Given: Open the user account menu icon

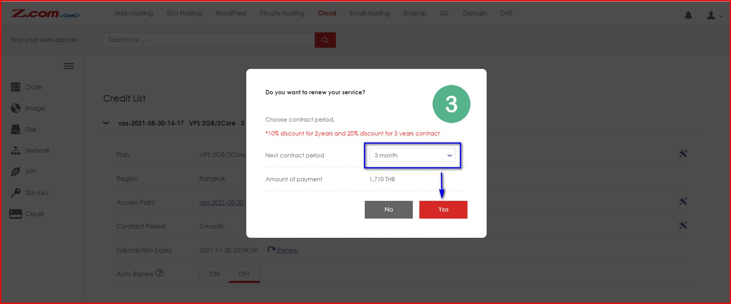Looking at the screenshot, I should pyautogui.click(x=710, y=15).
